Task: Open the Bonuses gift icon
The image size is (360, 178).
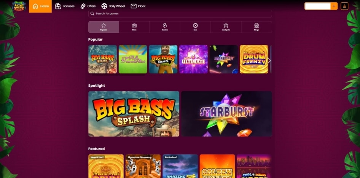Action: tap(58, 6)
